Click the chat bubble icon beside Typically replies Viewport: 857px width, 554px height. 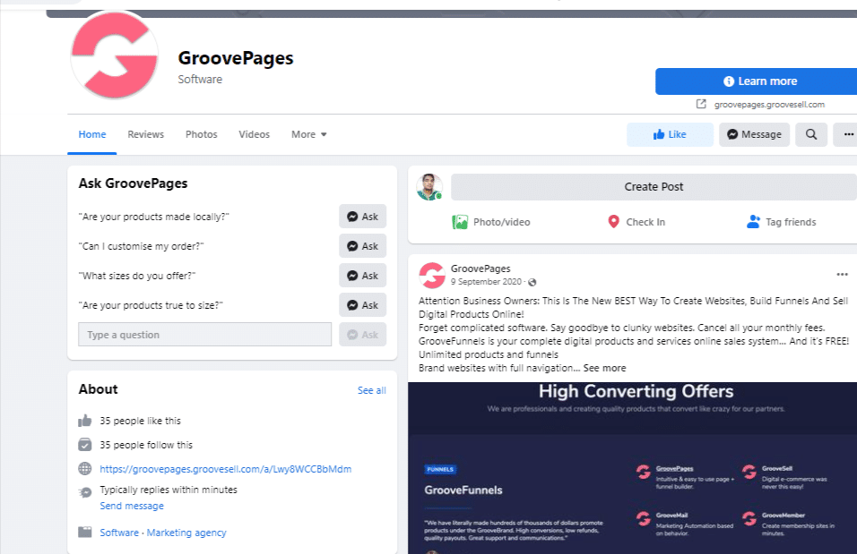pyautogui.click(x=85, y=492)
